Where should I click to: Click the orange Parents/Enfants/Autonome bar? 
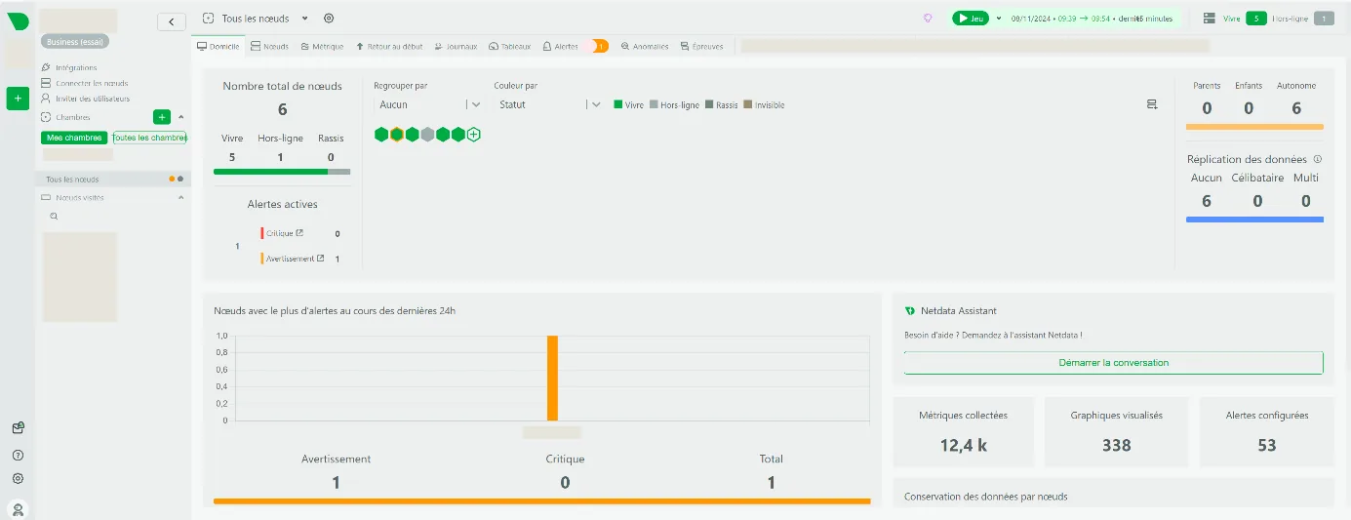point(1254,127)
